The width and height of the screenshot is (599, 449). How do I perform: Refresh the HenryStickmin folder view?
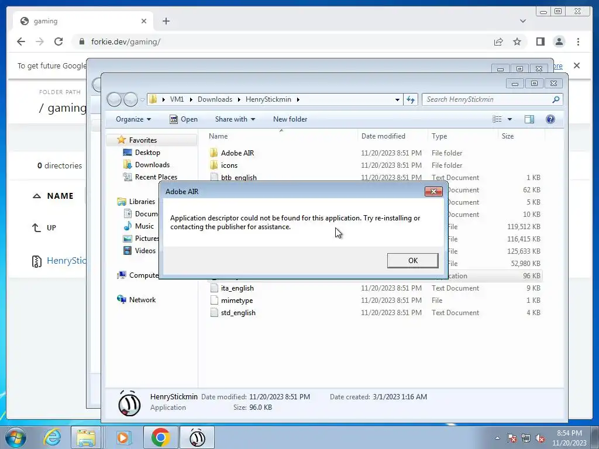(411, 99)
